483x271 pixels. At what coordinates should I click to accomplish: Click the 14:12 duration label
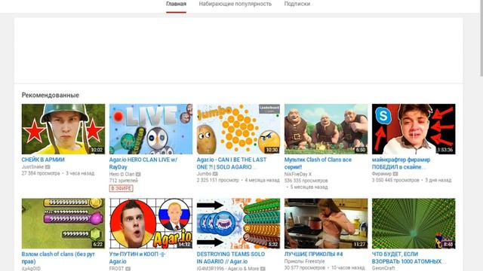pos(184,245)
